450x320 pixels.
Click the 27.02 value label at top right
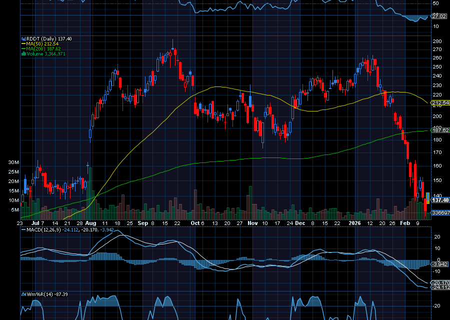[x=438, y=15]
